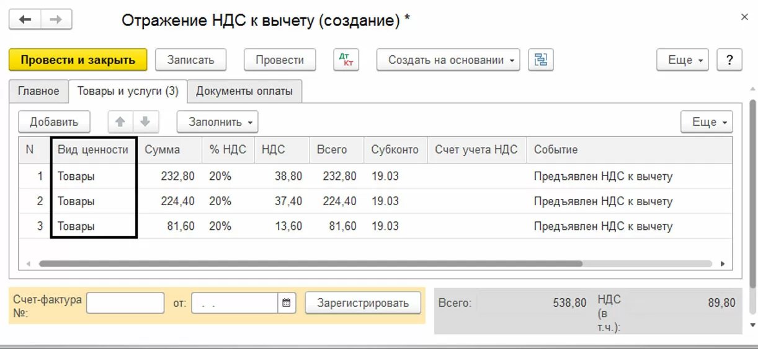
Task: Select НДС cell 38,80
Action: 282,176
